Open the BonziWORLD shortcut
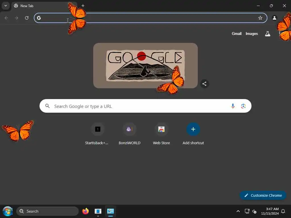The height and width of the screenshot is (218, 291). click(x=129, y=134)
